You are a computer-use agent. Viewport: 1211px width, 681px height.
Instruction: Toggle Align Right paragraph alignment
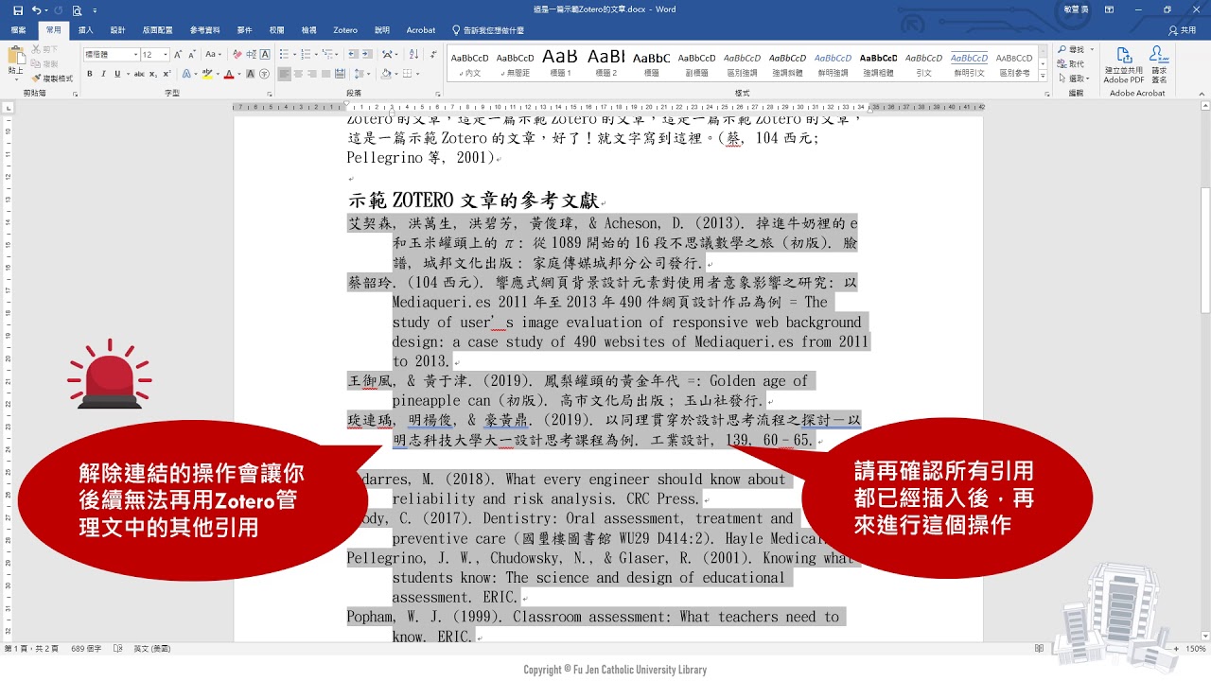pyautogui.click(x=311, y=74)
